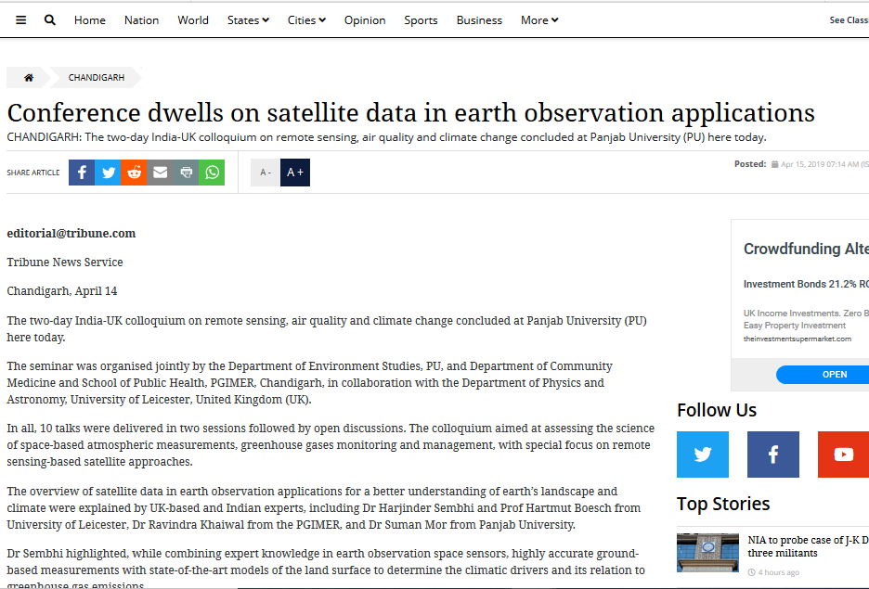Follow Us on YouTube tile
The width and height of the screenshot is (869, 589).
pyautogui.click(x=844, y=455)
